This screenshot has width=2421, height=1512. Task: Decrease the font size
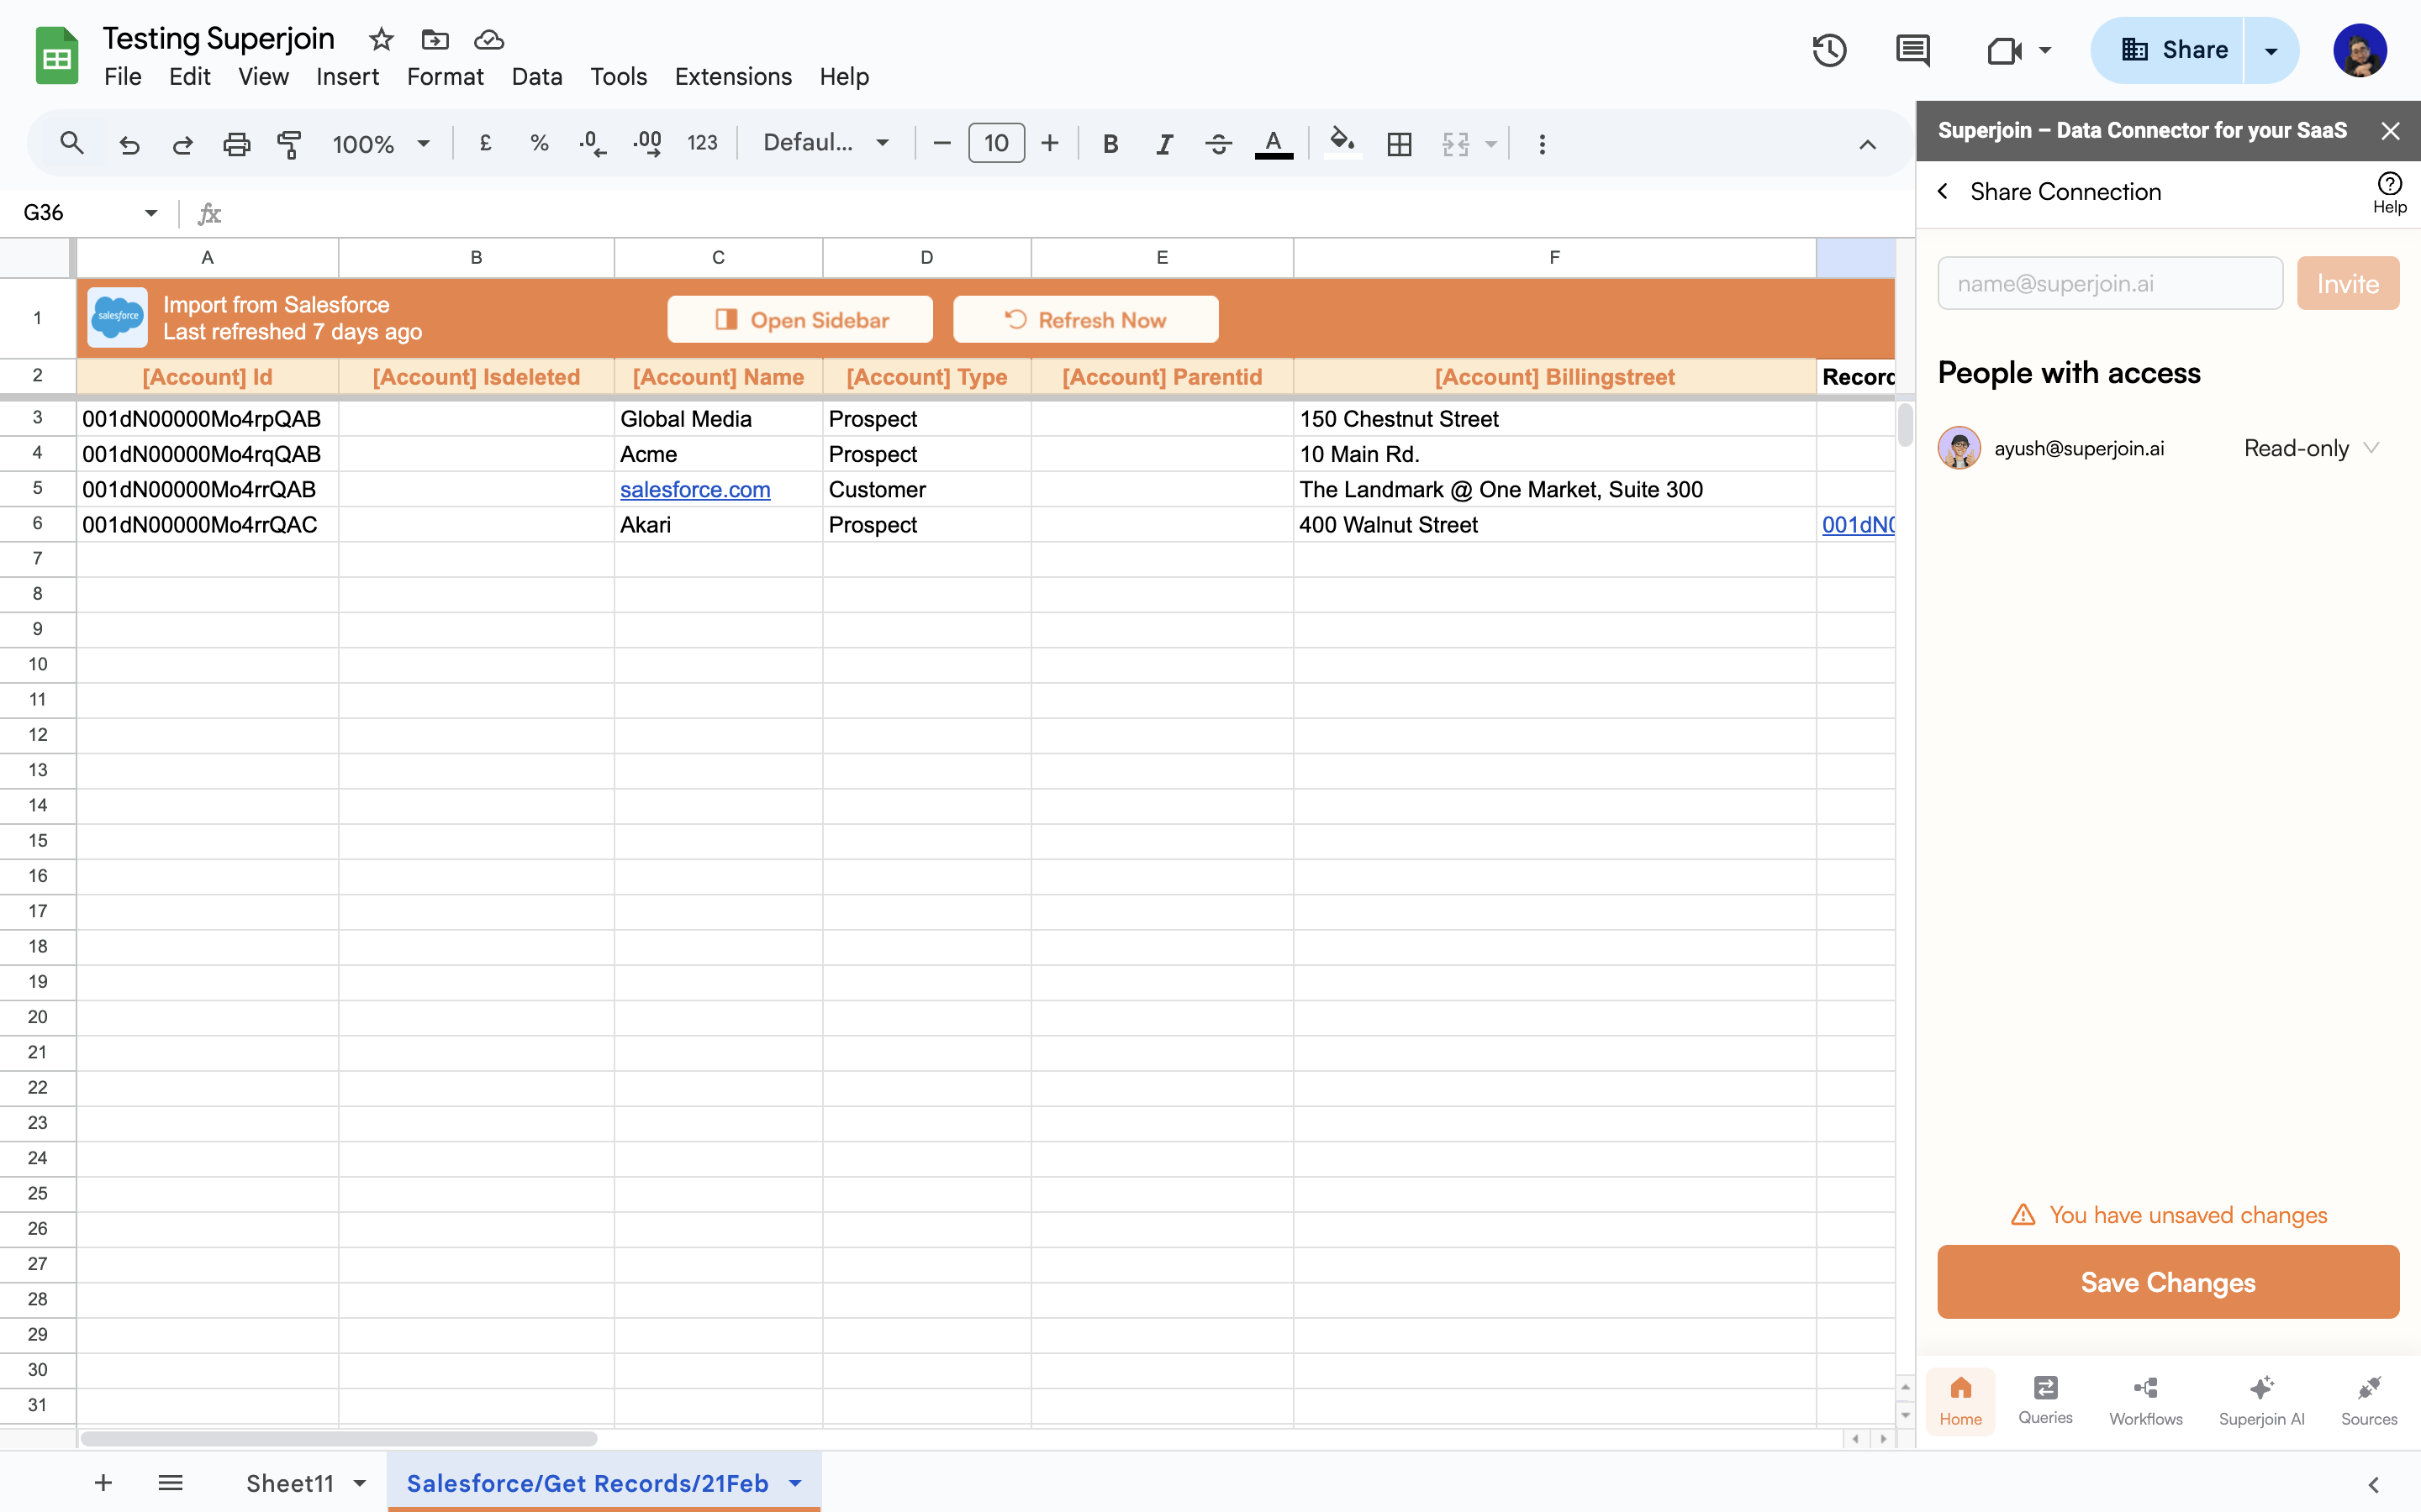pos(941,144)
